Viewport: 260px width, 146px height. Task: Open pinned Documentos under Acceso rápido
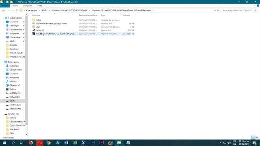(x=15, y=30)
